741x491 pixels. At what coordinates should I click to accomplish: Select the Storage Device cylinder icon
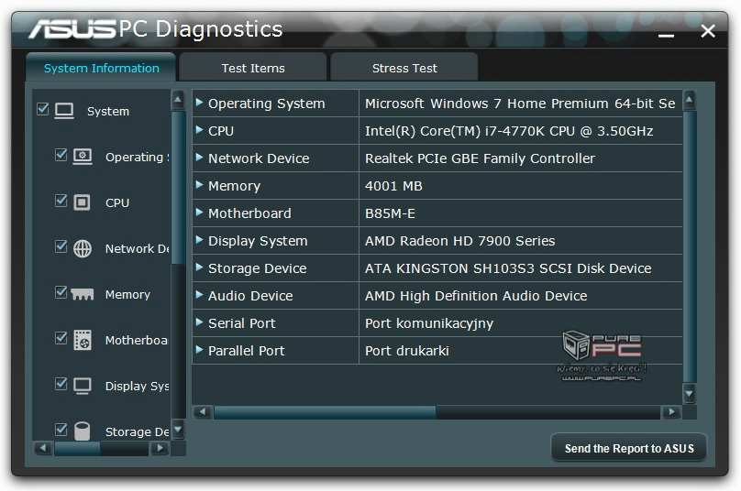point(83,431)
